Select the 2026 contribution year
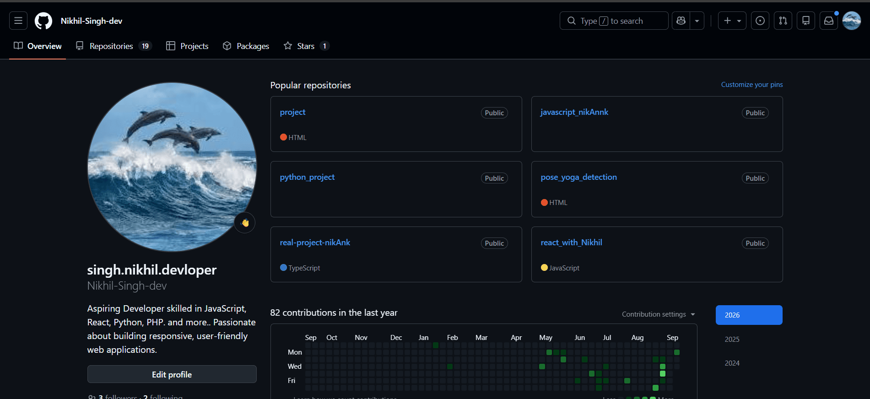The width and height of the screenshot is (870, 399). pos(749,315)
